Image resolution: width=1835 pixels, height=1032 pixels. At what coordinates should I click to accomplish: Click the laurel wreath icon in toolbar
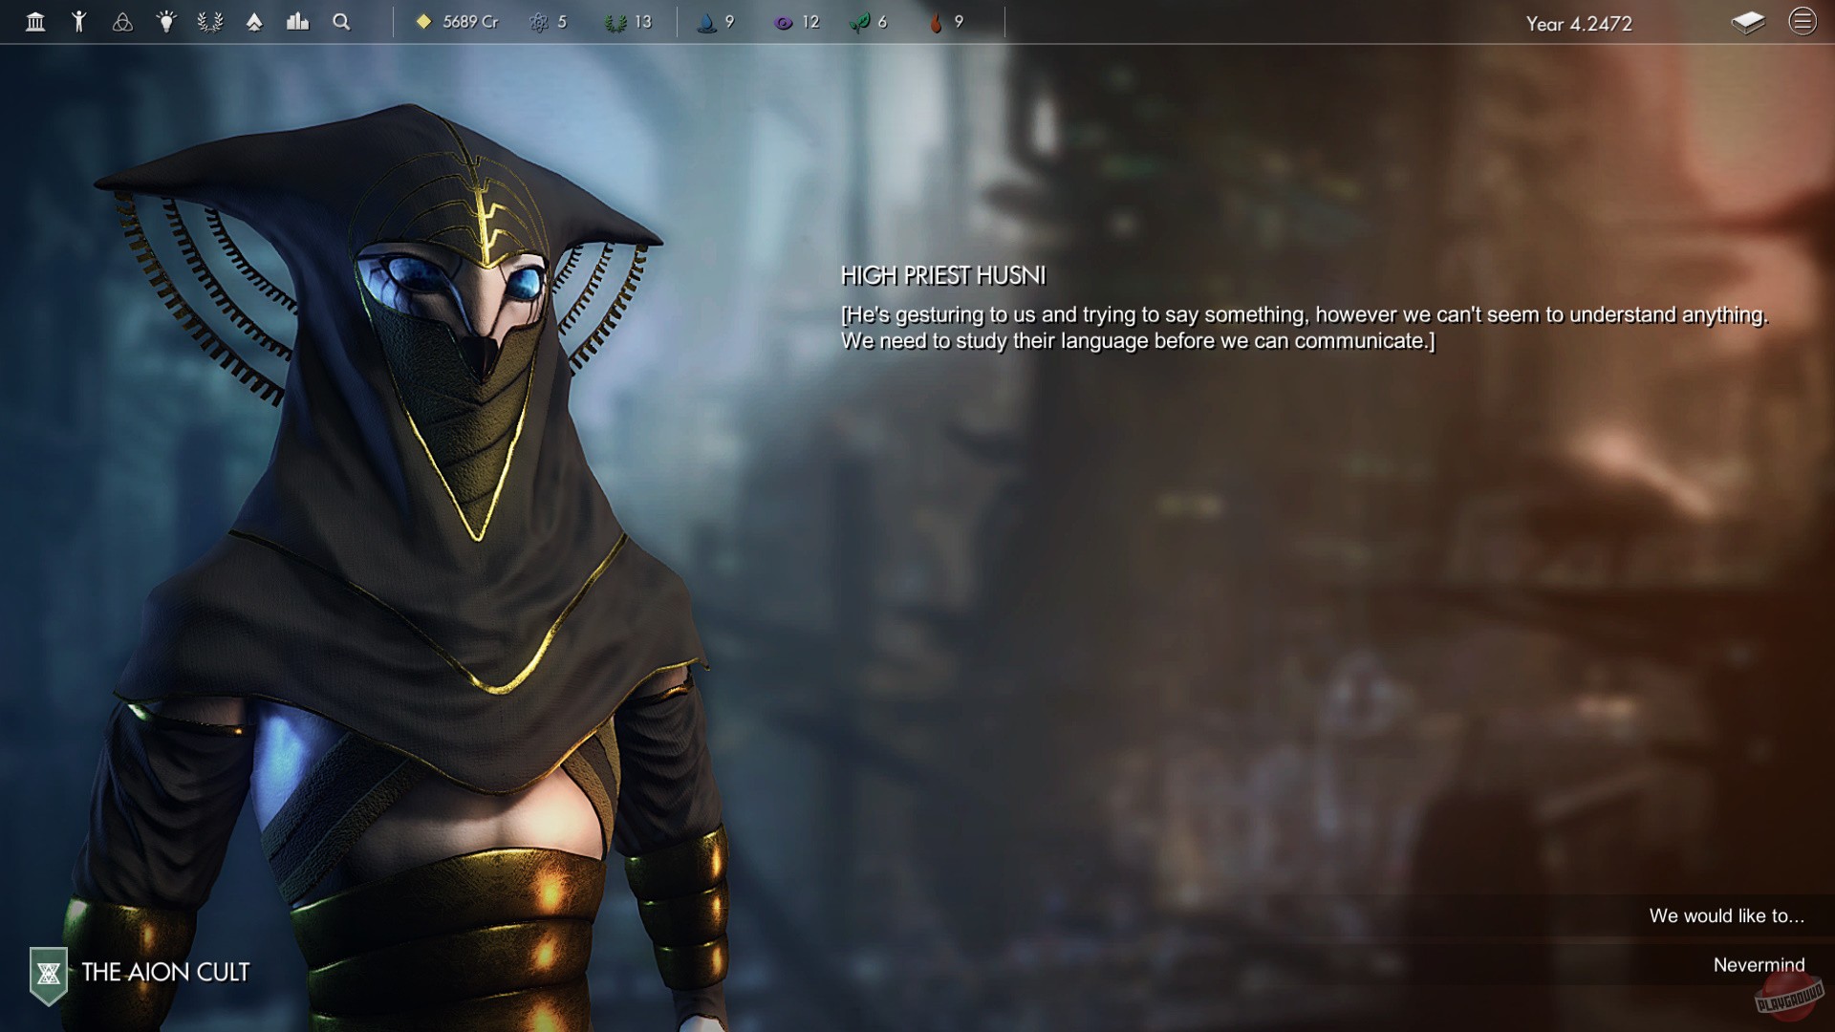point(210,22)
